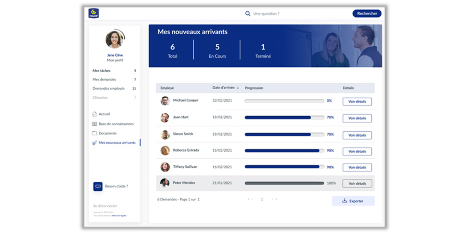Click Joan Hart's 70% progress bar
469x234 pixels.
(x=284, y=117)
